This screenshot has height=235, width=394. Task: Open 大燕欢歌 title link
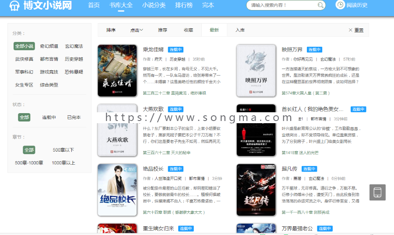pos(153,109)
